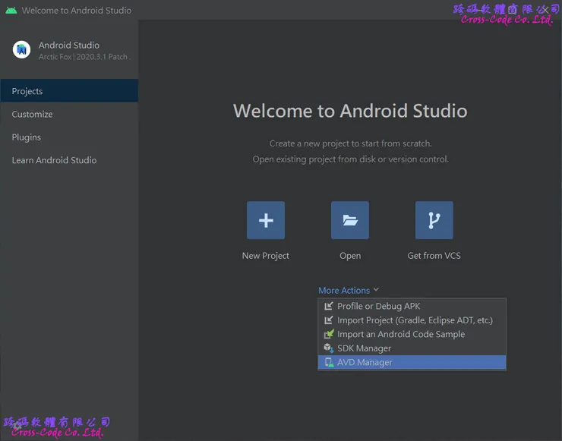Click the Import Android Code Sample icon
Image resolution: width=562 pixels, height=441 pixels.
pyautogui.click(x=329, y=334)
